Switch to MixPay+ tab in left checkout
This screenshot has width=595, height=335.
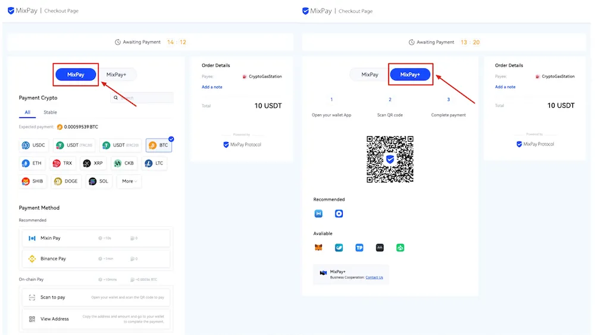coord(116,74)
